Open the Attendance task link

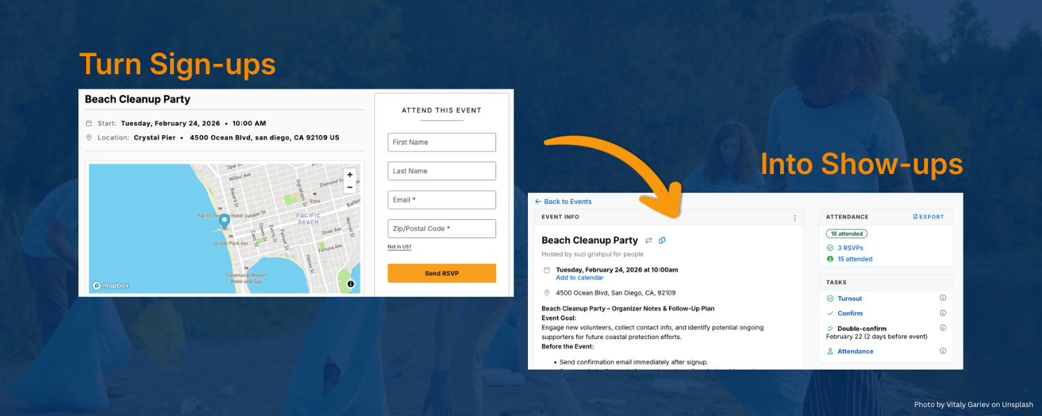pyautogui.click(x=856, y=352)
